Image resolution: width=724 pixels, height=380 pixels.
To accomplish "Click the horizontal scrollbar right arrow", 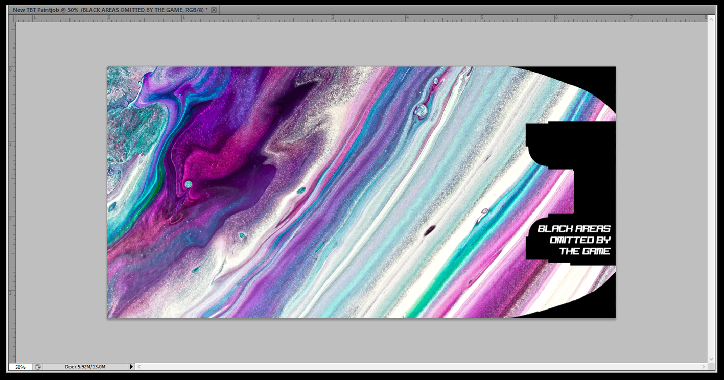I will coord(705,367).
